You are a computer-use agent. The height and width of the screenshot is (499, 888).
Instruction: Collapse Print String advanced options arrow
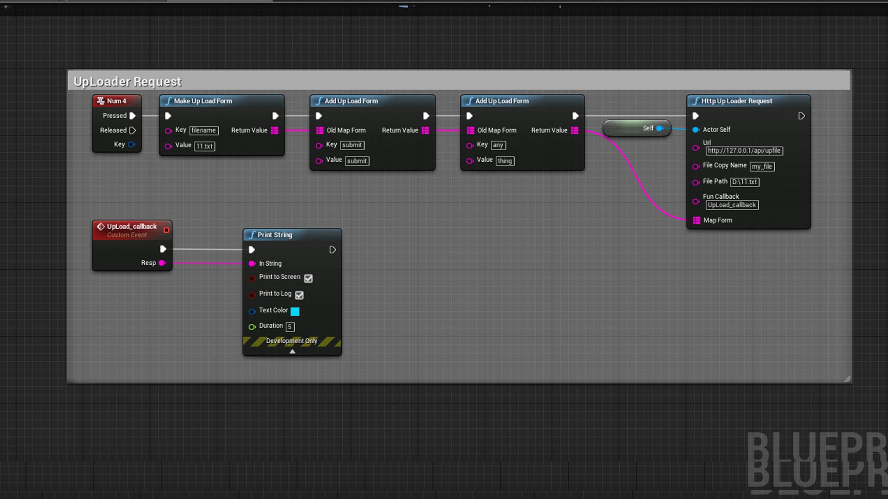pos(292,352)
